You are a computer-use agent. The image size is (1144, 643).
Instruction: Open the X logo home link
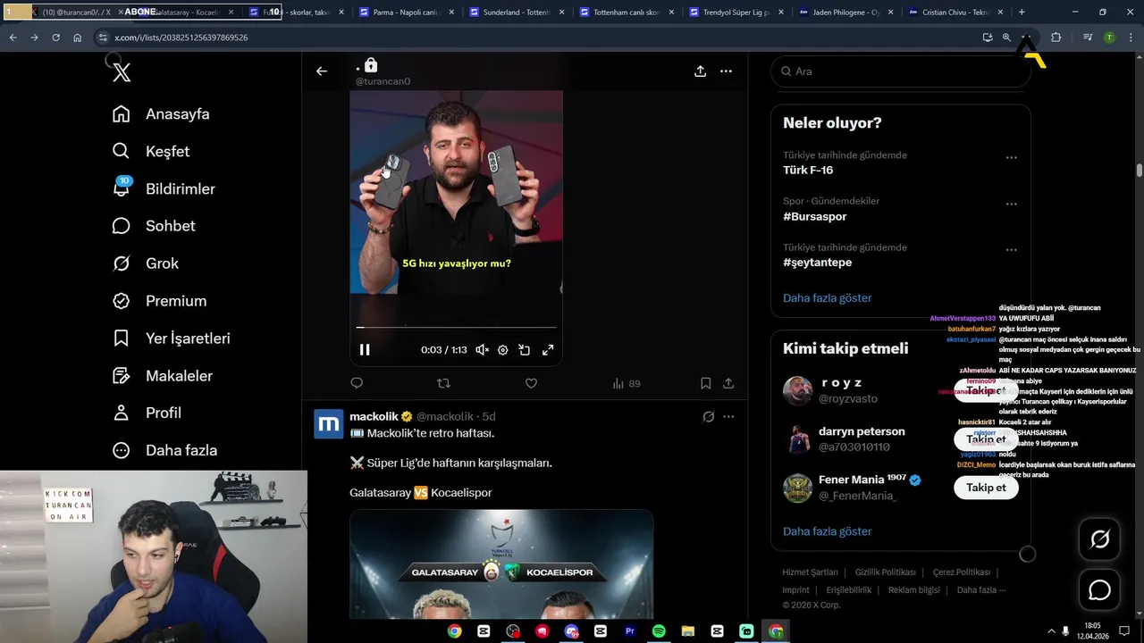pyautogui.click(x=122, y=73)
